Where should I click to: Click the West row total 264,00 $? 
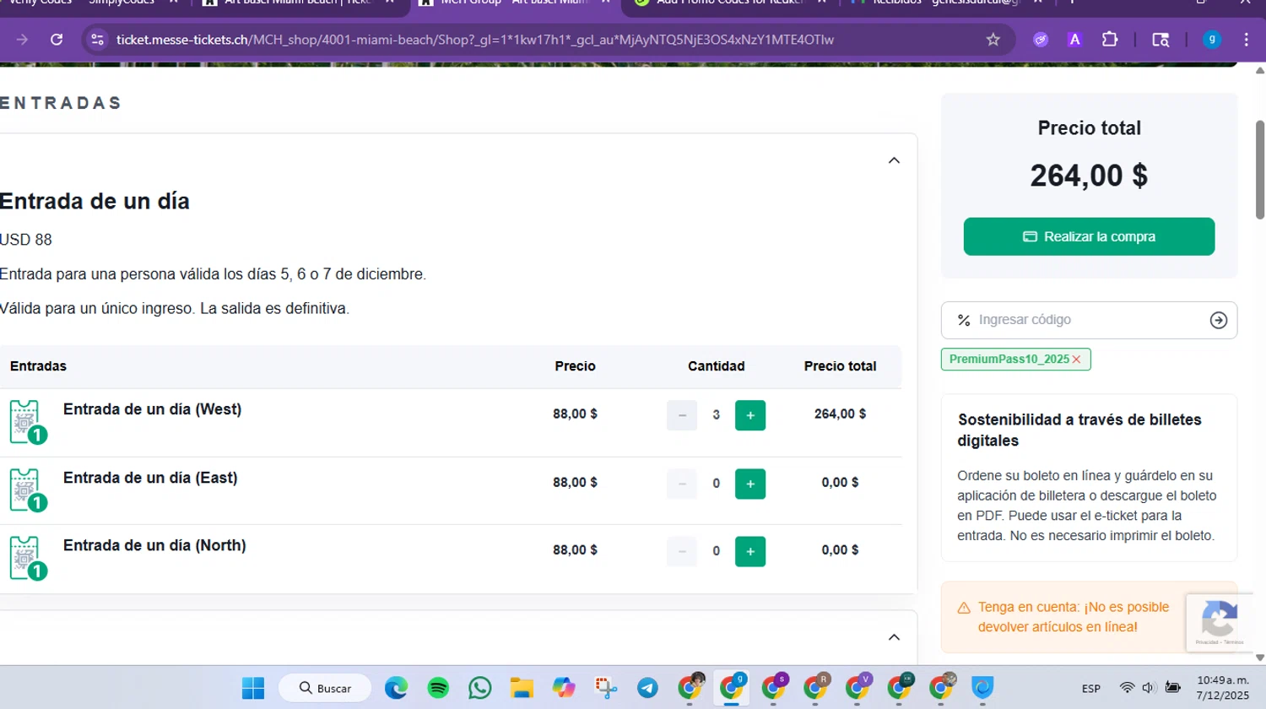pyautogui.click(x=840, y=414)
